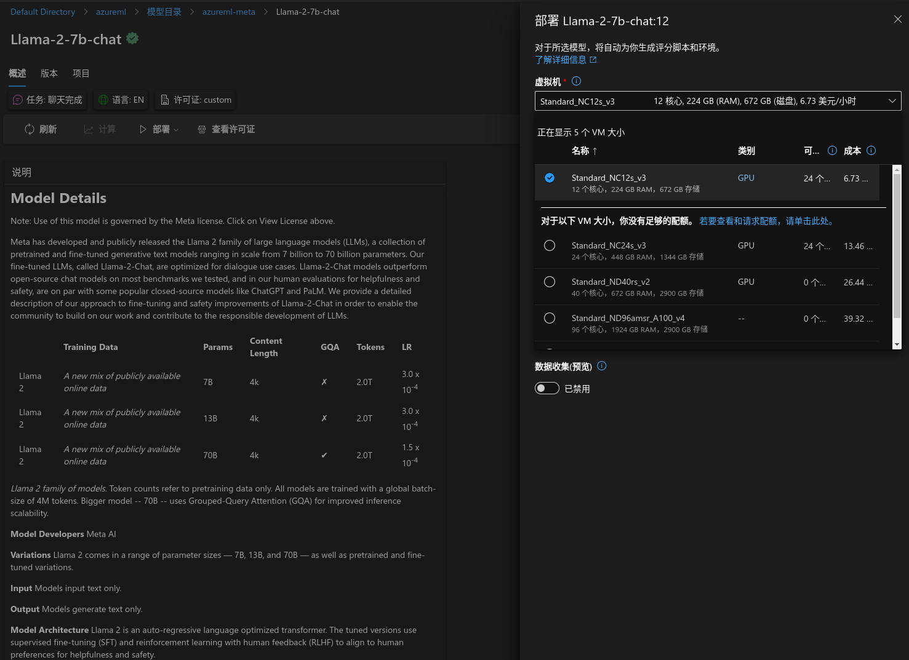Click the Model Details heading
Viewport: 909px width, 660px height.
click(58, 198)
